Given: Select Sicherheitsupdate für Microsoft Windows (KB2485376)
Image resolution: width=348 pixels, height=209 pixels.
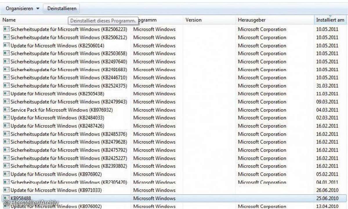Looking at the screenshot, I should [x=69, y=134].
